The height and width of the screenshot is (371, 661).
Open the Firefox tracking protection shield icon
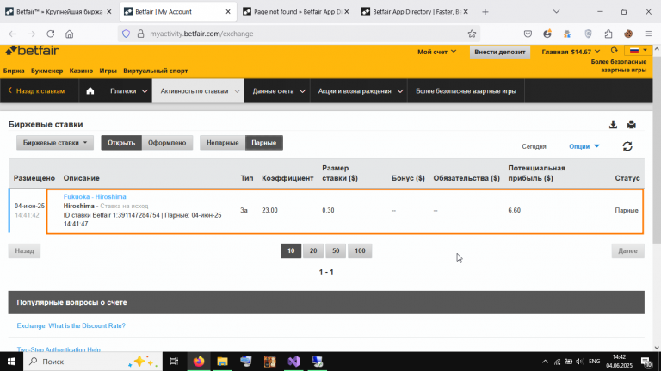(126, 34)
